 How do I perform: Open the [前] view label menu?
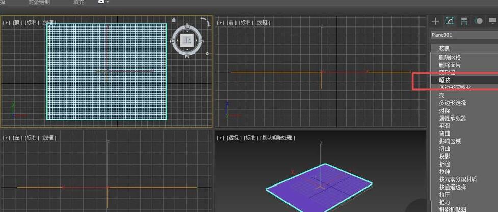pyautogui.click(x=231, y=23)
